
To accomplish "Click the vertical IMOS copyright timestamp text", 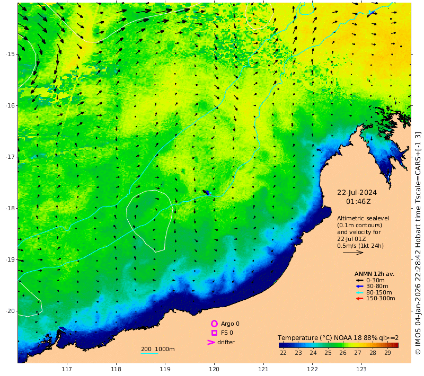I will (x=418, y=243).
